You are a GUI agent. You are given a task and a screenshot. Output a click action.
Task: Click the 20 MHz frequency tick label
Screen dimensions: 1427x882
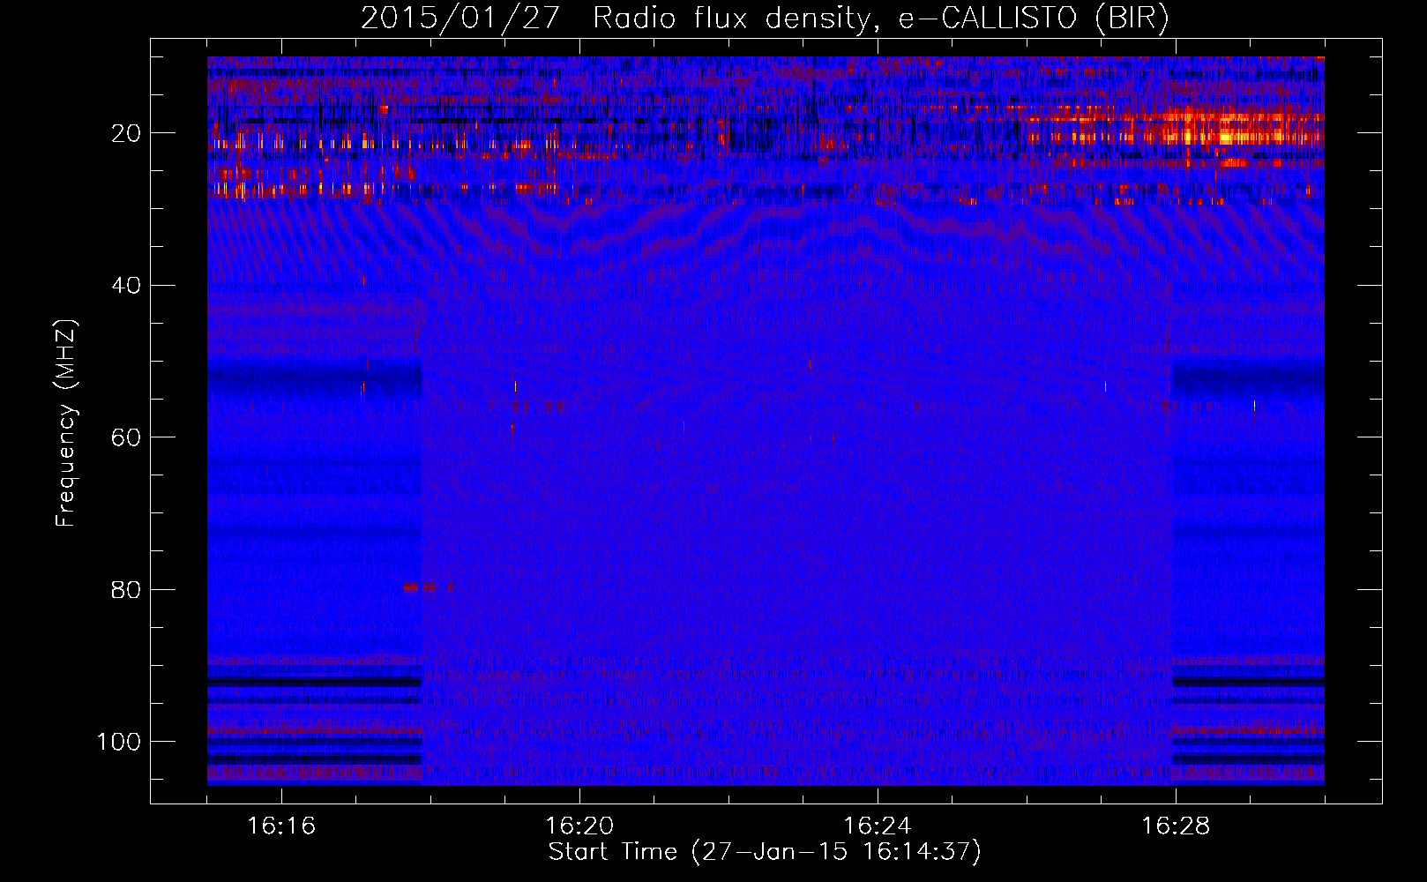click(126, 133)
